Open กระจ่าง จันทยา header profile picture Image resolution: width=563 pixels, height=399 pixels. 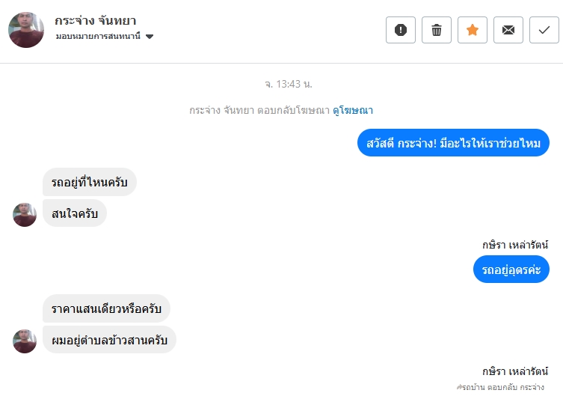pos(26,30)
